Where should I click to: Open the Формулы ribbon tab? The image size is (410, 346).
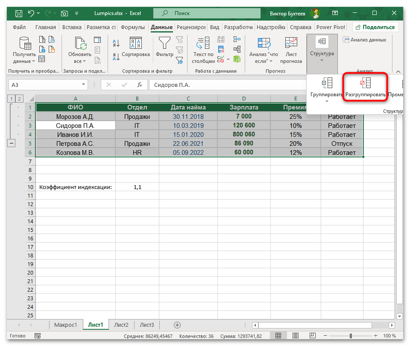[132, 27]
